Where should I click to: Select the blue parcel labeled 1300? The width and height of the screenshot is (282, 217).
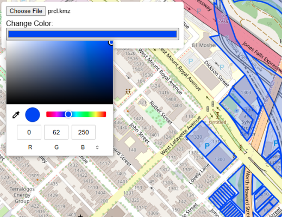pyautogui.click(x=221, y=158)
